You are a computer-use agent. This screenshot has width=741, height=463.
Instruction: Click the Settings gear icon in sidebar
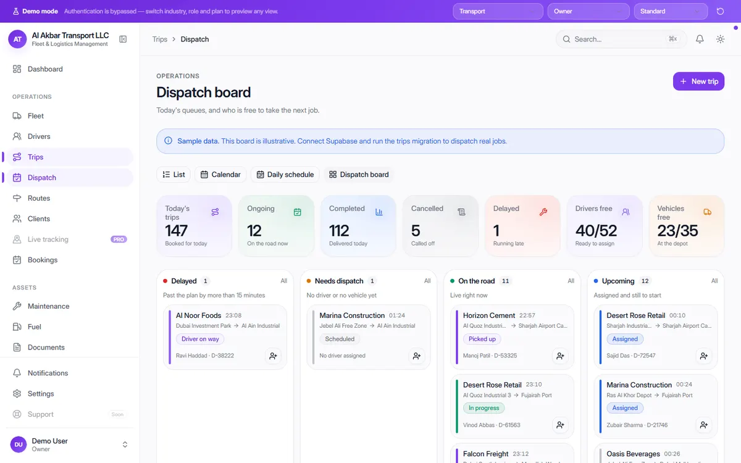17,394
